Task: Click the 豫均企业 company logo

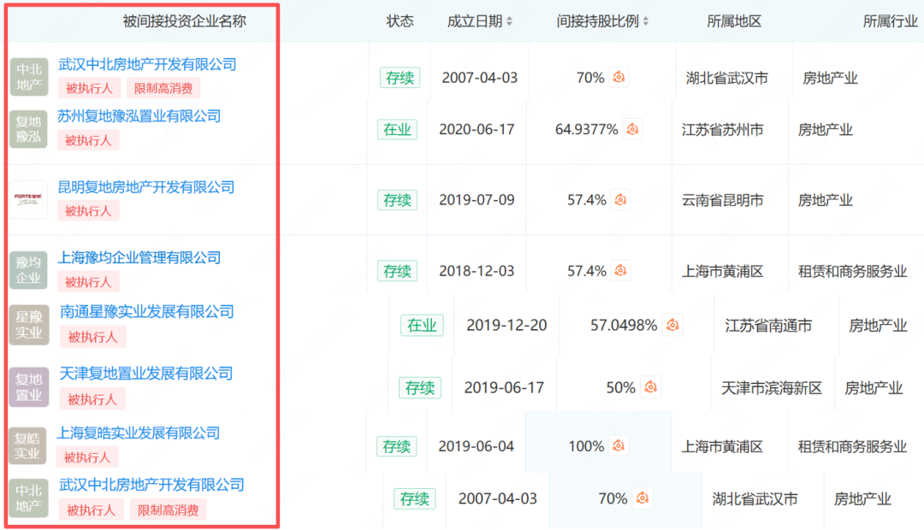Action: (x=28, y=270)
